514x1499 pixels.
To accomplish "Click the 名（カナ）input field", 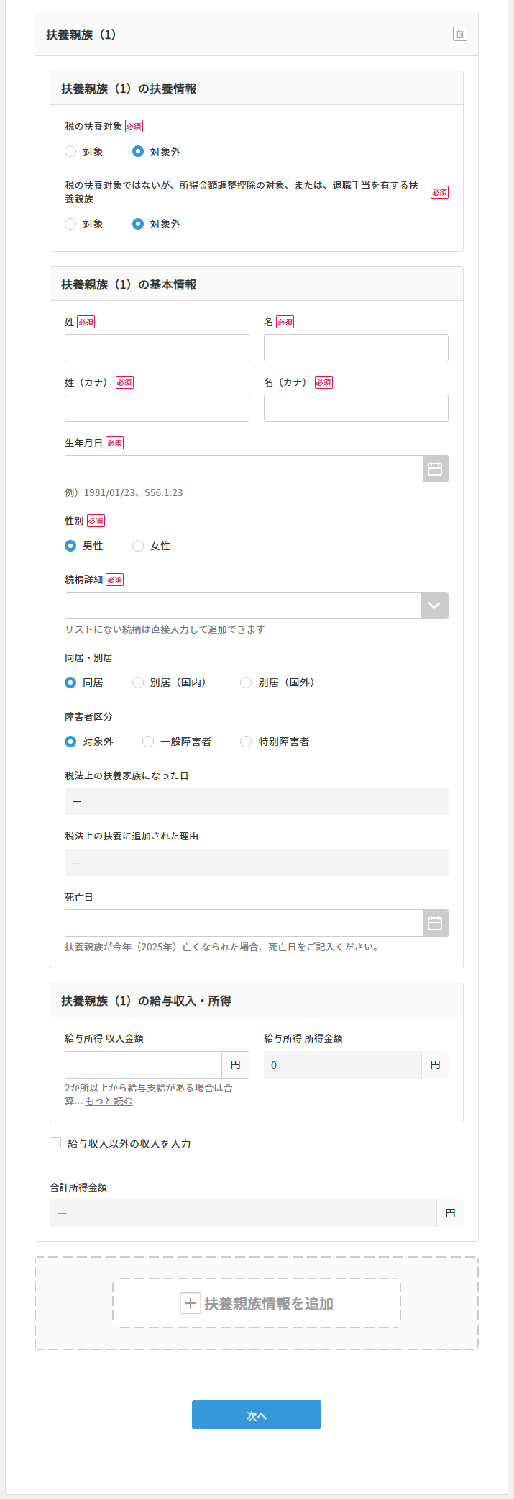I will pyautogui.click(x=356, y=408).
